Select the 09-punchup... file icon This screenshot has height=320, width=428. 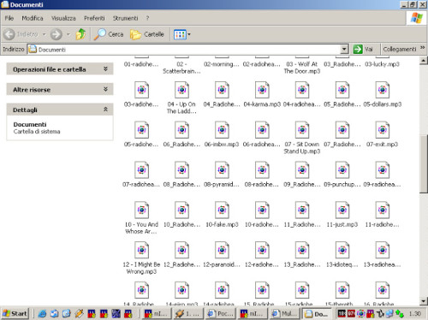coord(342,170)
